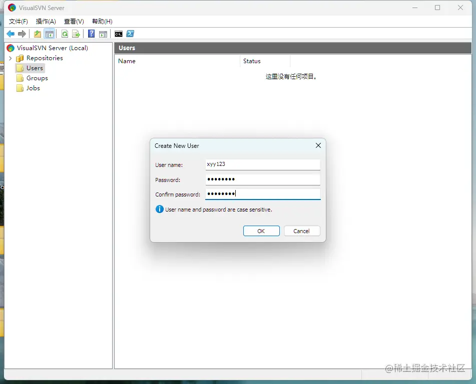Launch the PowerShell toolbar icon
Image resolution: width=476 pixels, height=384 pixels.
tap(130, 34)
